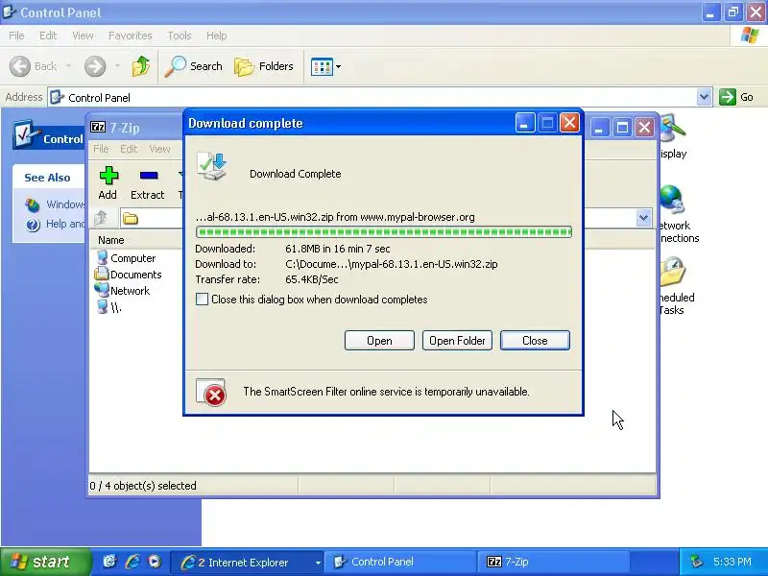Click the Control Panel title bar icon
Image resolution: width=768 pixels, height=576 pixels.
(10, 12)
